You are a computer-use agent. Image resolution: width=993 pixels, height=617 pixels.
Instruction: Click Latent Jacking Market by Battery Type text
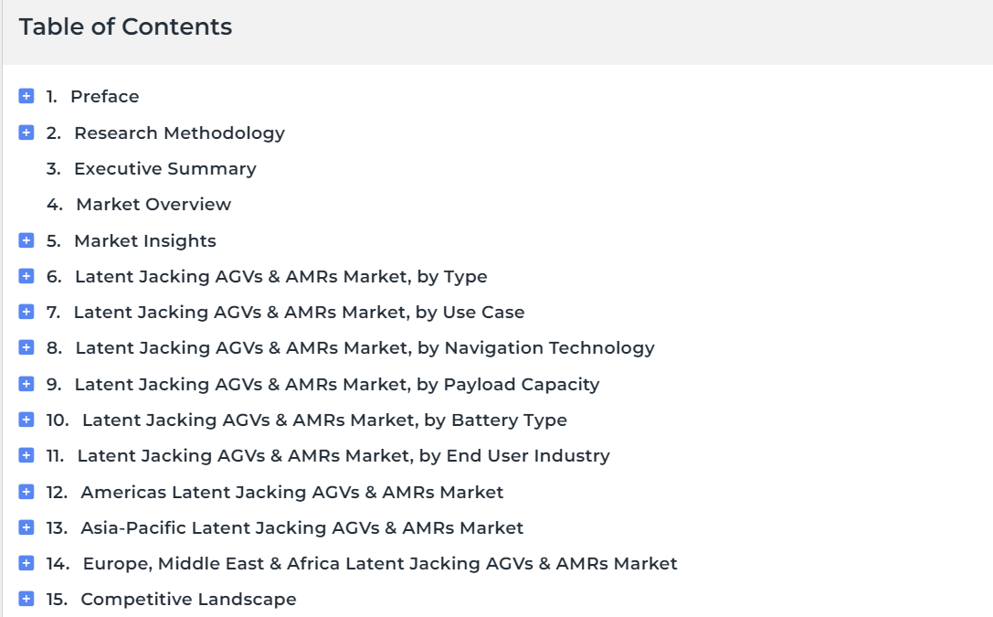pyautogui.click(x=324, y=420)
